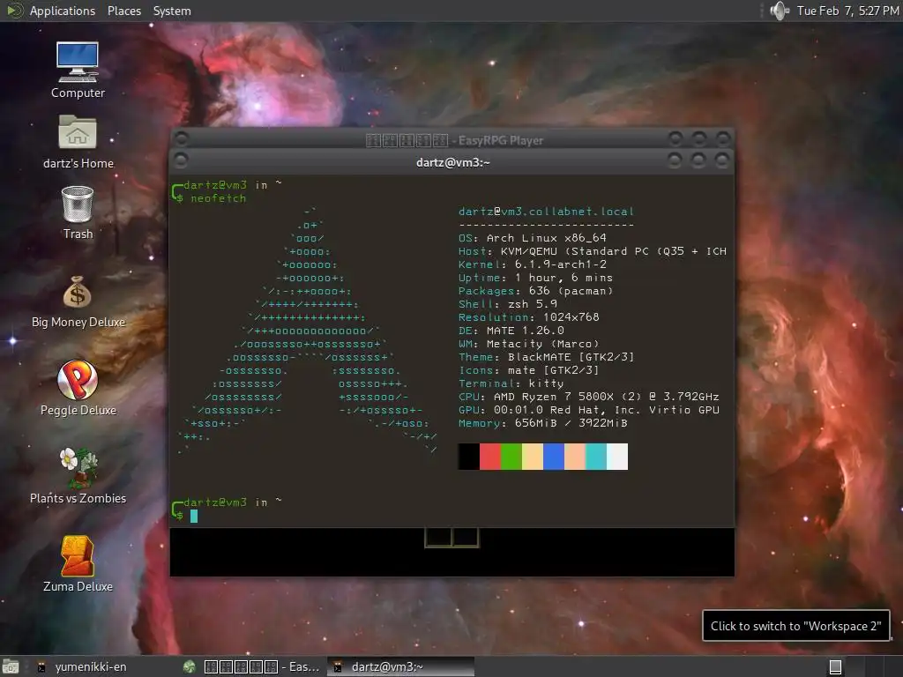Select the dartz@vm3:~ taskbar button
Screen dimensions: 903x677
[x=400, y=666]
